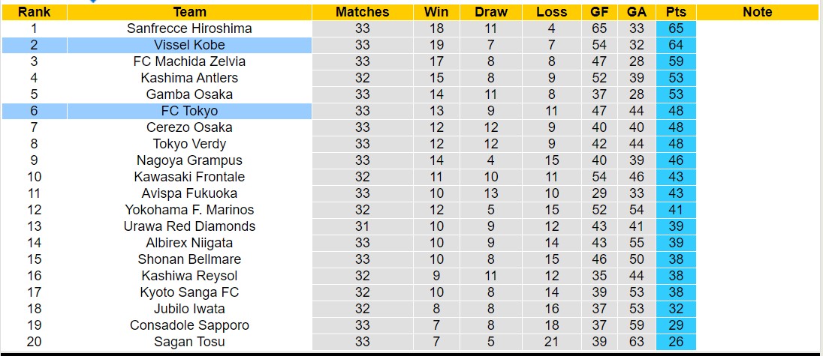Click the Team column header

point(189,12)
